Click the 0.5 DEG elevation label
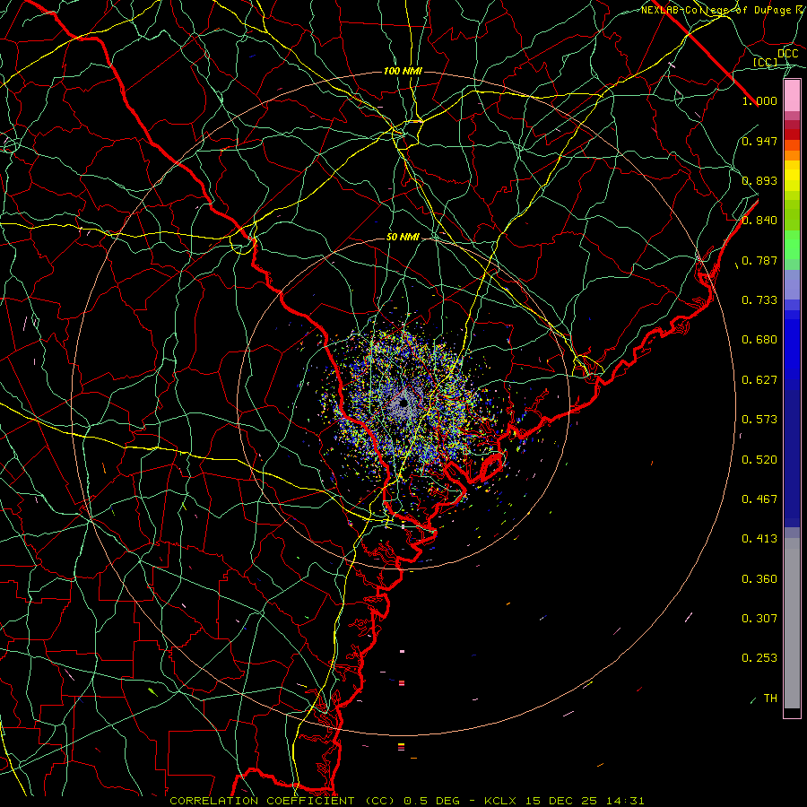The width and height of the screenshot is (807, 807). coord(431,801)
